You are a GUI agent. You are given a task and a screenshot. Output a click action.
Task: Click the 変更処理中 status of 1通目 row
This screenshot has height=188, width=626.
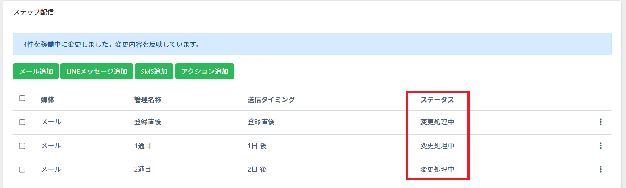coord(437,146)
